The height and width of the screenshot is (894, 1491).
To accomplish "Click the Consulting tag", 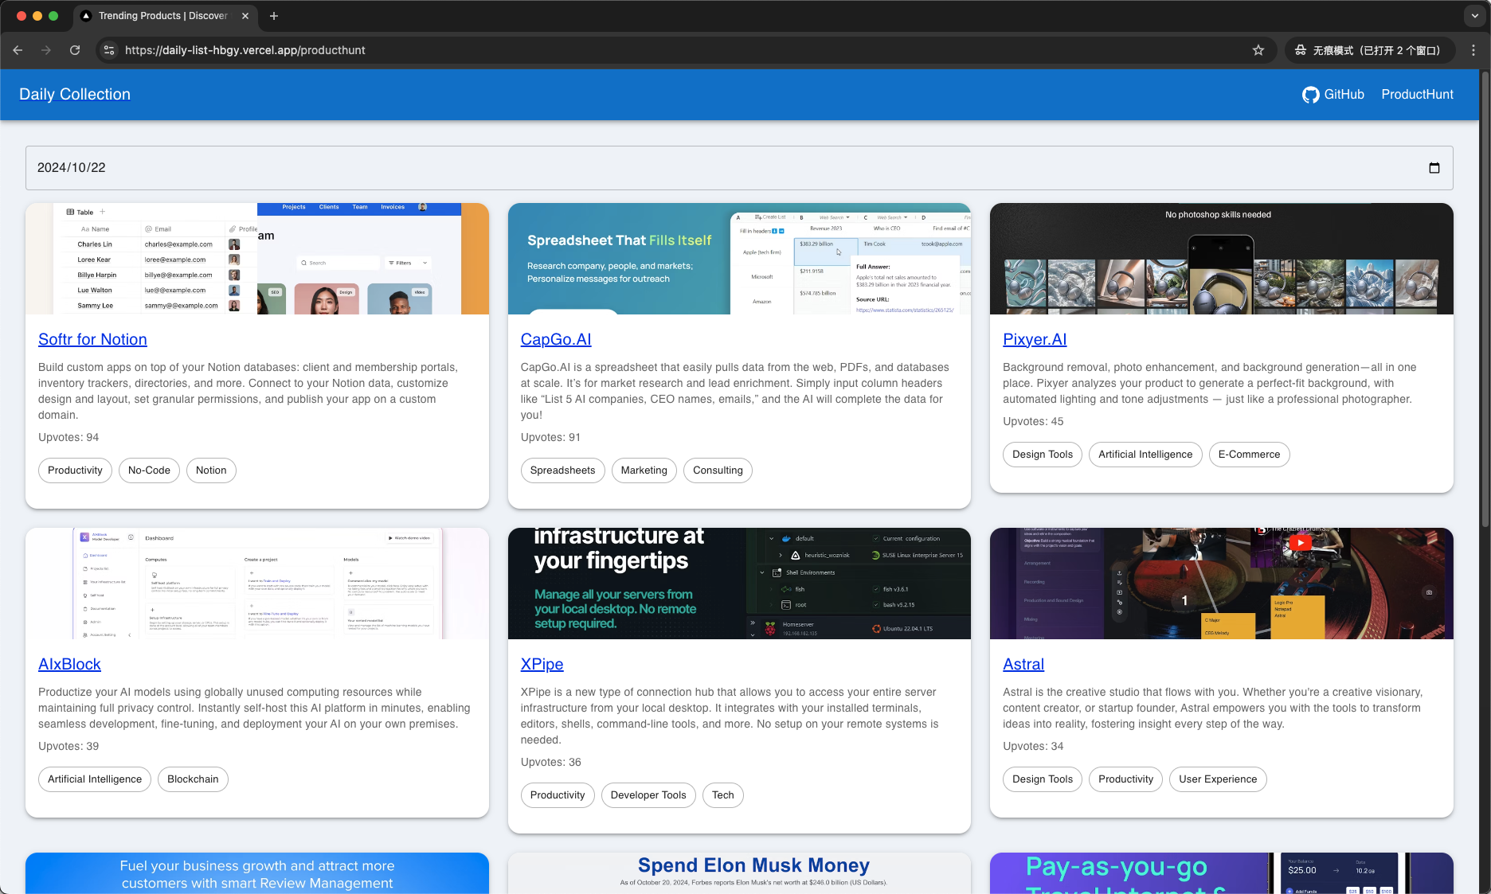I will tap(718, 470).
